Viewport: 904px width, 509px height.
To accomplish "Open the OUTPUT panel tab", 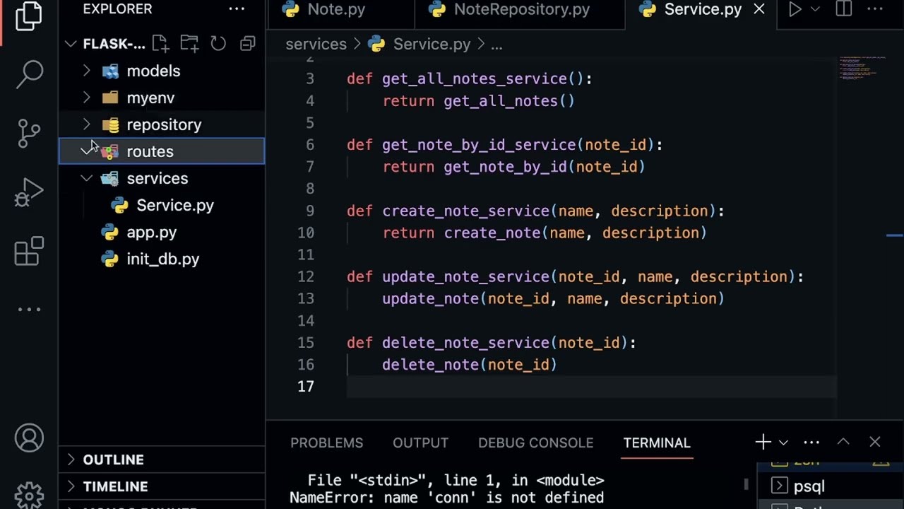I will tap(420, 443).
